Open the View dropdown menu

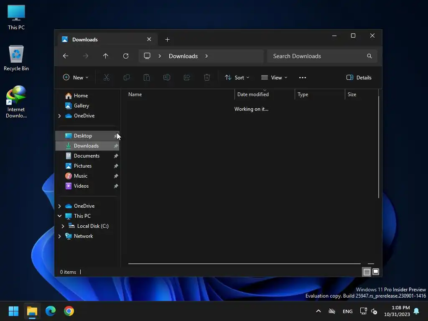click(274, 77)
